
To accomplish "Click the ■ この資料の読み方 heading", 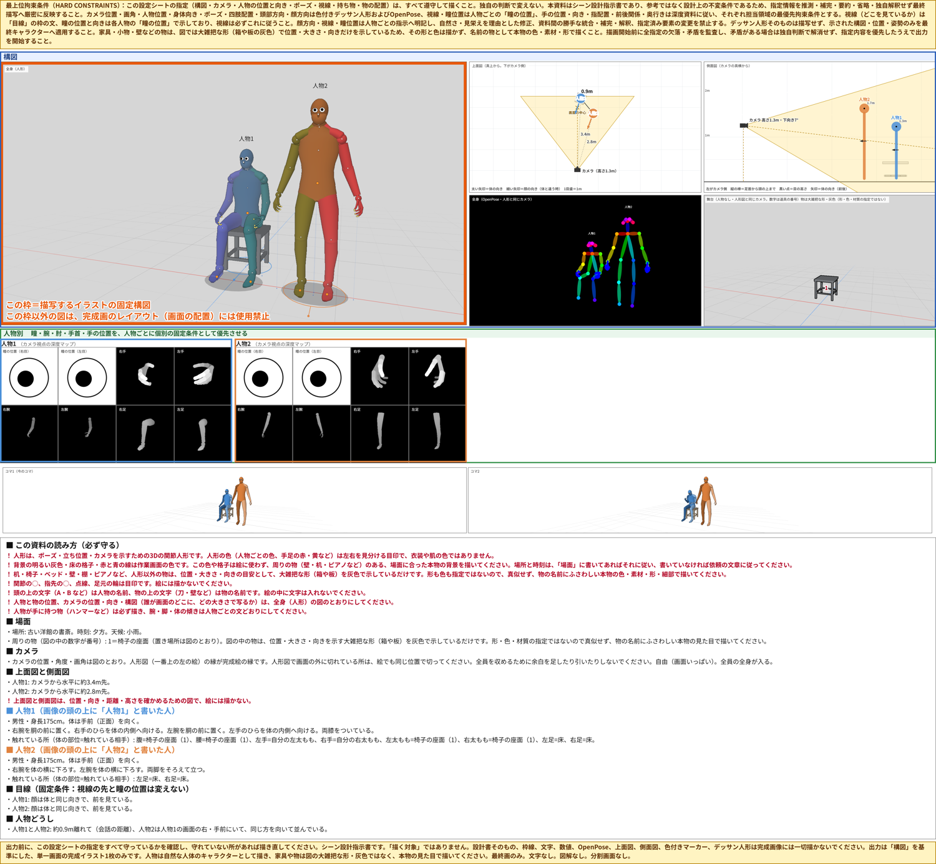I will 63,545.
